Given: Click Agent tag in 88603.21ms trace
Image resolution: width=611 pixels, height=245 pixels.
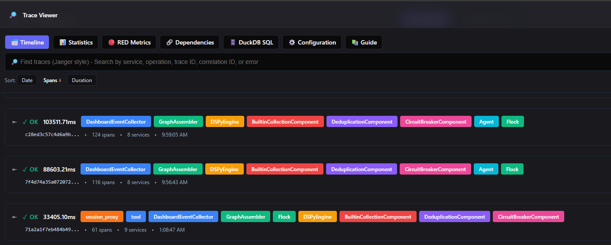Looking at the screenshot, I should click(486, 169).
